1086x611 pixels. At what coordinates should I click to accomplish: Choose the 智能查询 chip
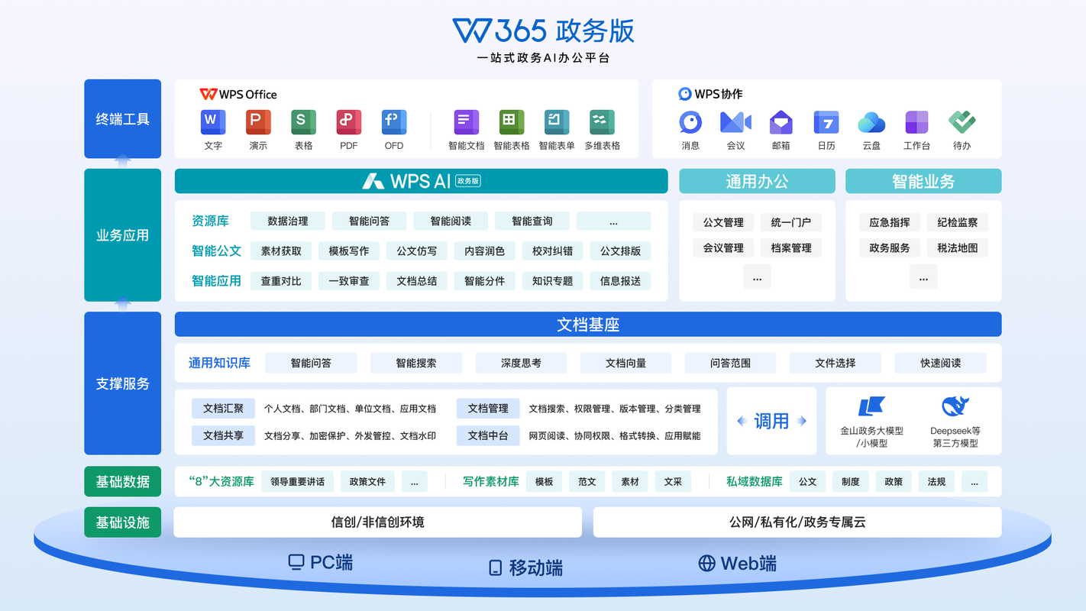pyautogui.click(x=532, y=221)
